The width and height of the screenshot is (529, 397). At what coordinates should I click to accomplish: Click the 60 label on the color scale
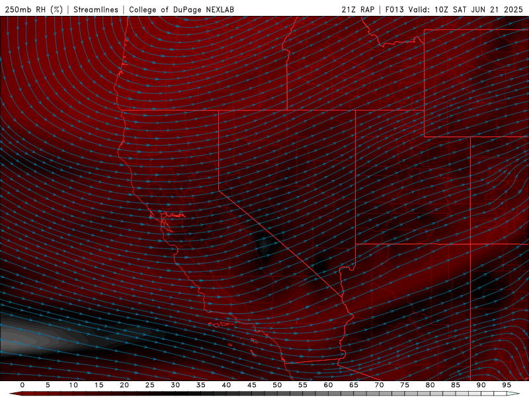click(328, 385)
